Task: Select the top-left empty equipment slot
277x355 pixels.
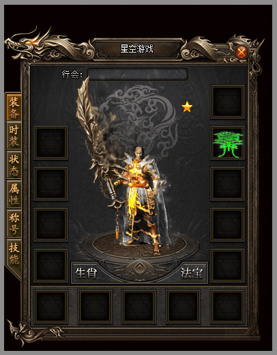Action: [x=50, y=143]
